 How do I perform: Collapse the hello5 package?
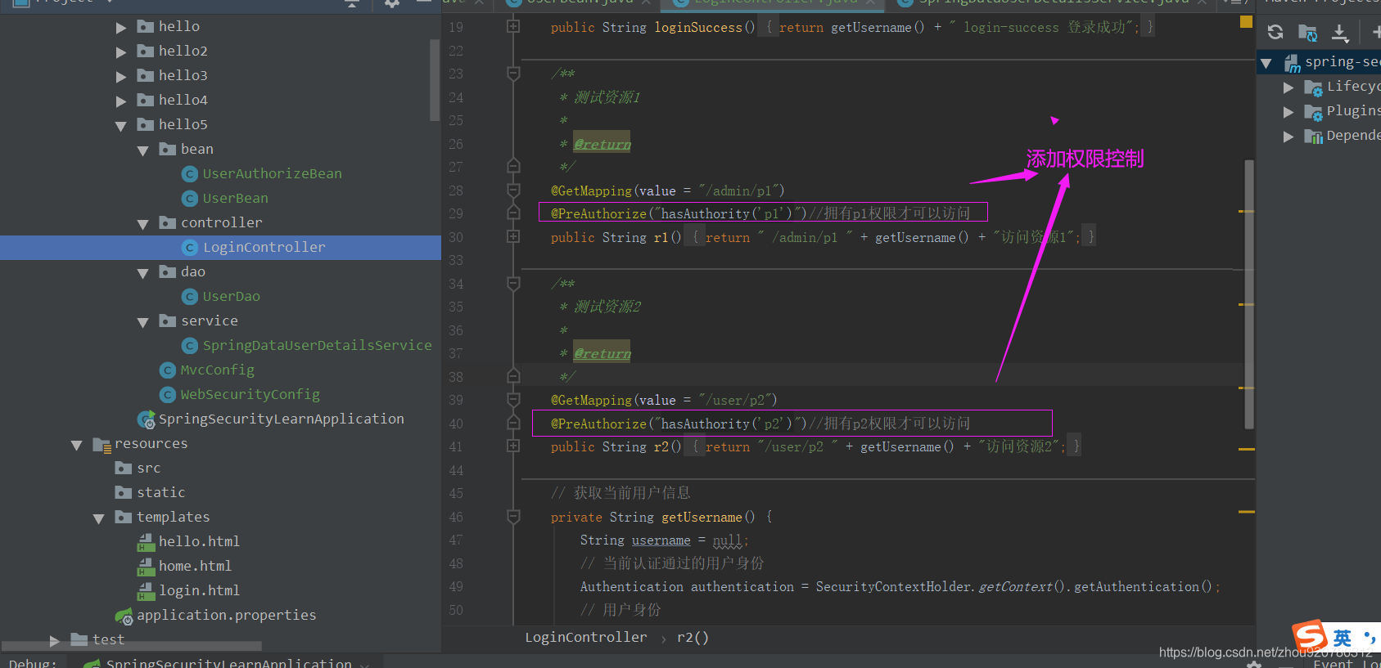coord(121,126)
